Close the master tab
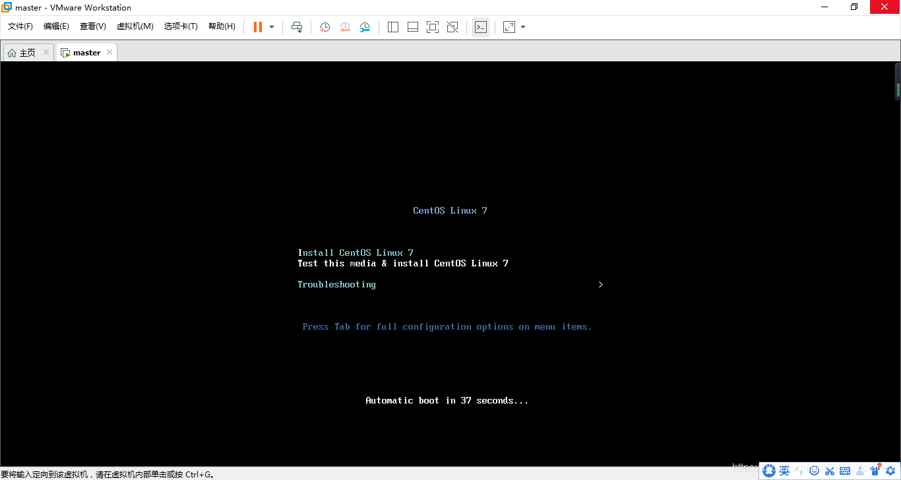The width and height of the screenshot is (901, 480). click(109, 52)
